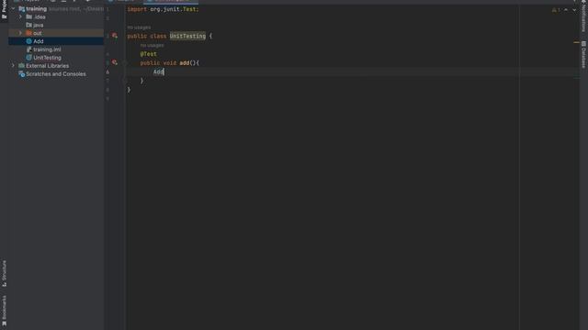Run add() test from gutter icon
Screen dimensions: 588x330
tap(115, 62)
